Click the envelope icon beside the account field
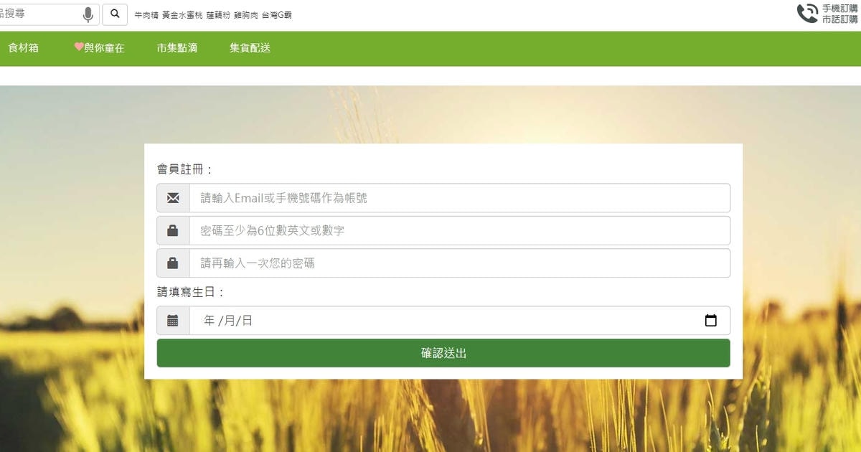861x452 pixels. point(173,198)
